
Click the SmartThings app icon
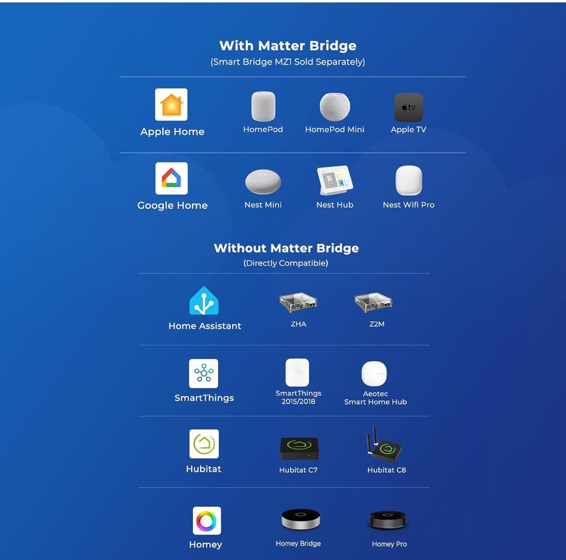tap(204, 373)
